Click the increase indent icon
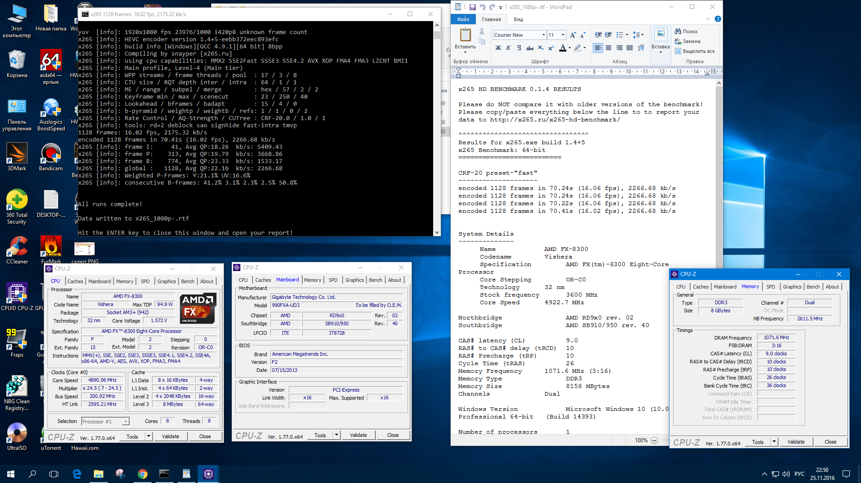Screen dimensions: 861x483 609,35
